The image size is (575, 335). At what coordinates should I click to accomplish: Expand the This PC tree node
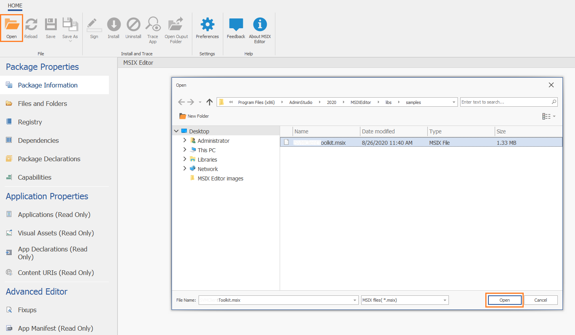185,149
